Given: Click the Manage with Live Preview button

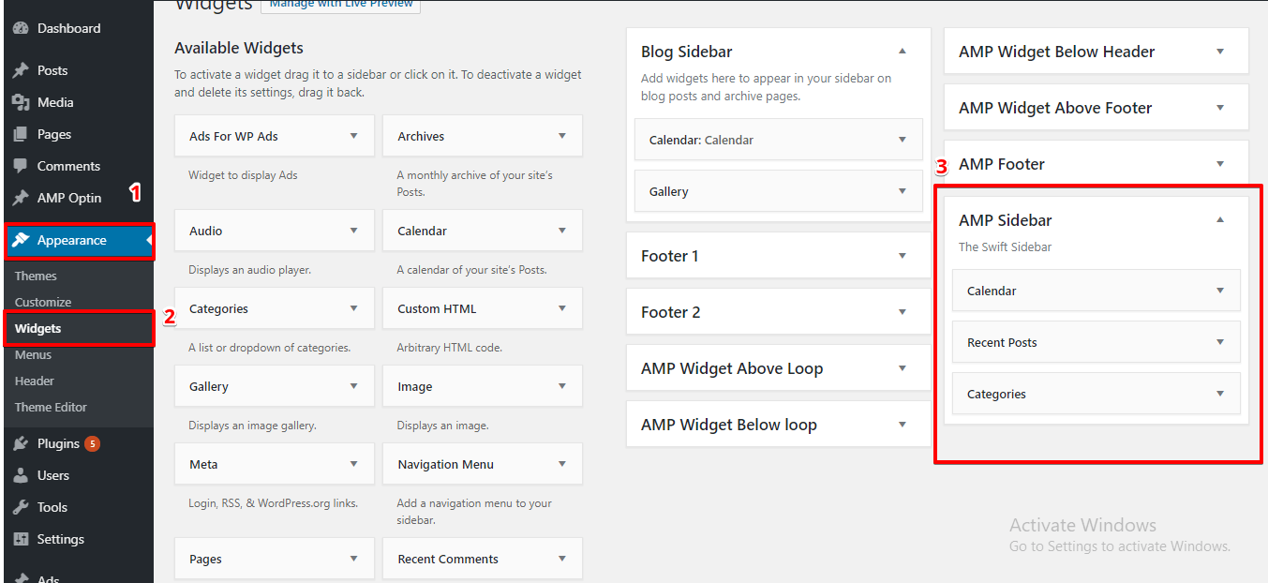Looking at the screenshot, I should point(340,4).
